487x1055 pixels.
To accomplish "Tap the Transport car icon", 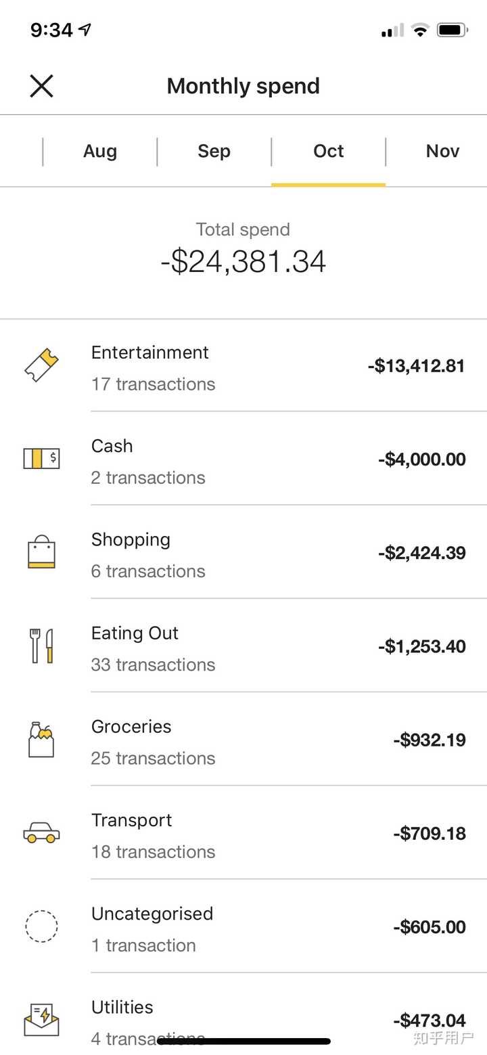I will 41,832.
